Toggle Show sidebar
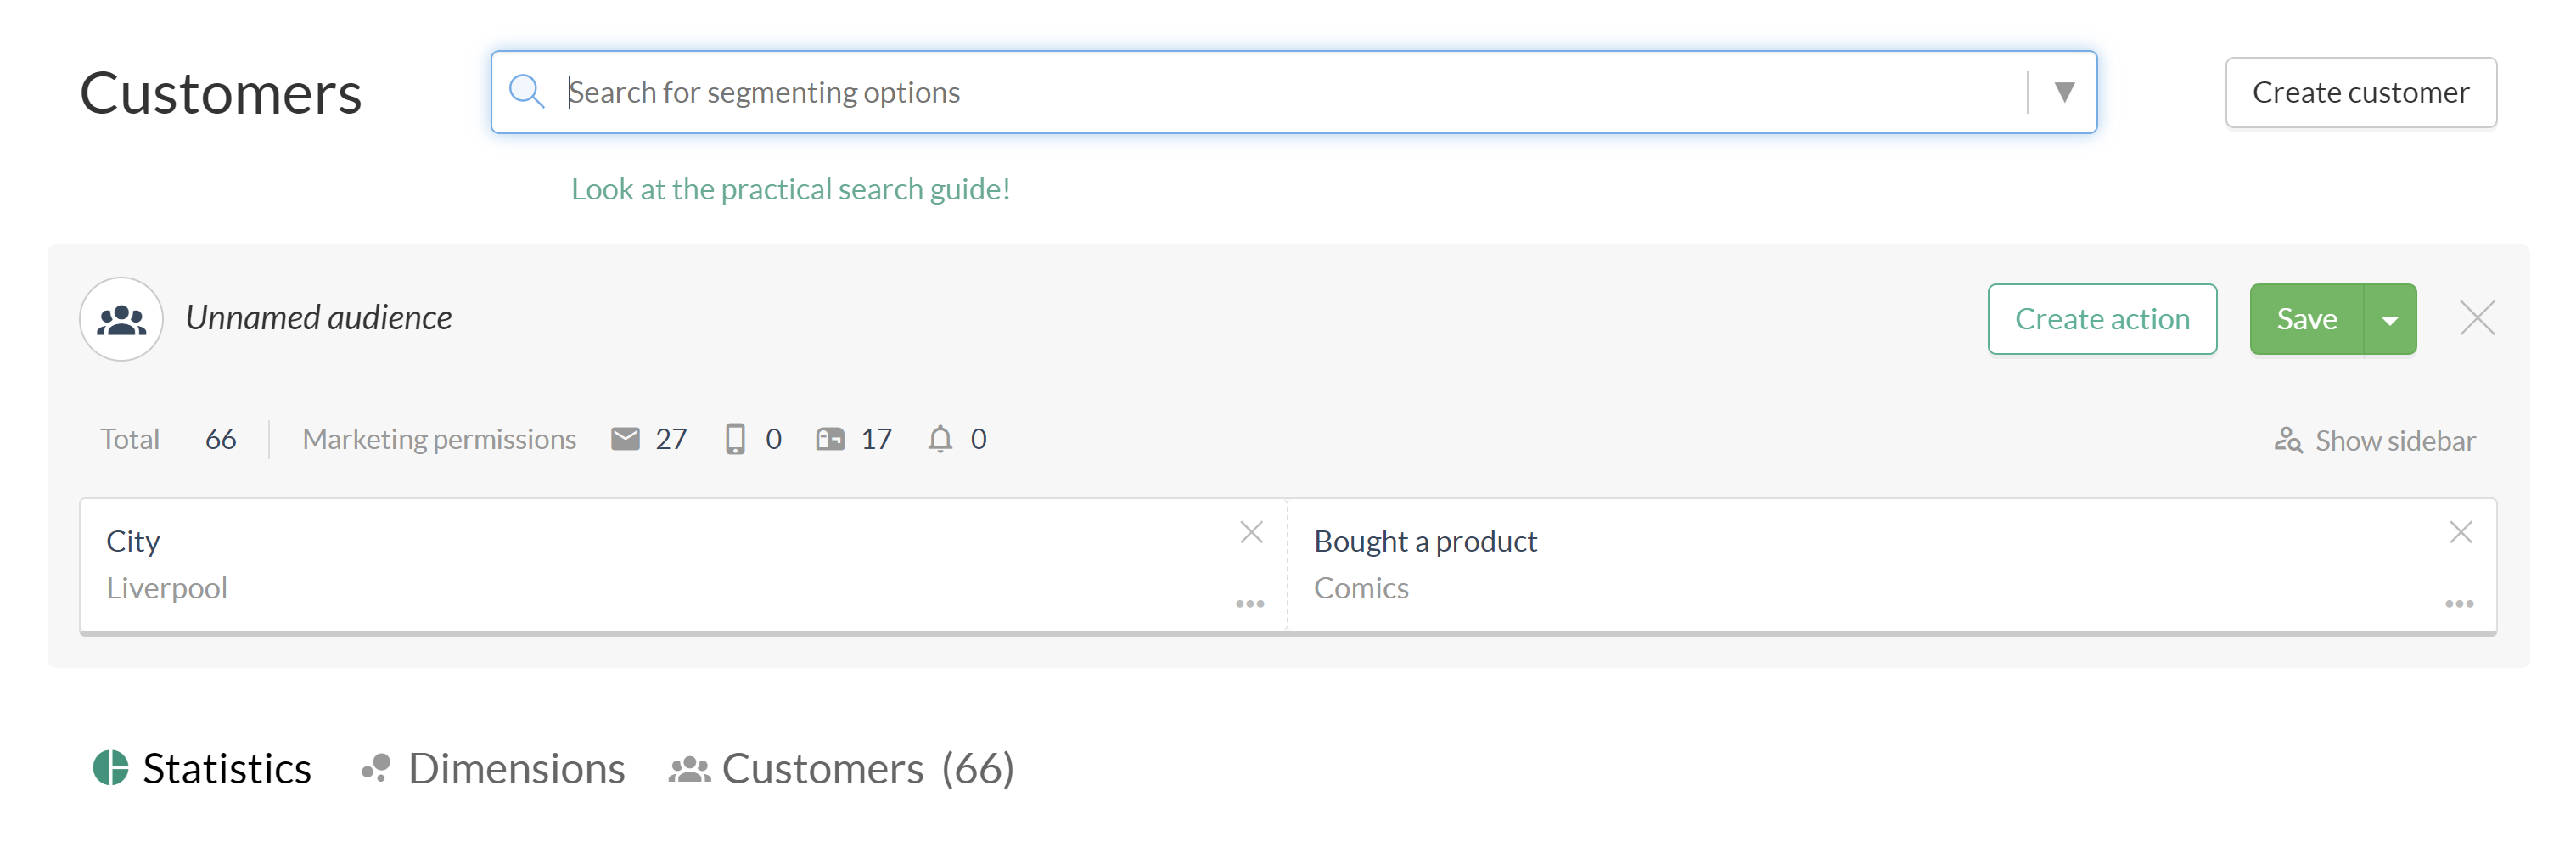Image resolution: width=2576 pixels, height=842 pixels. [2375, 441]
